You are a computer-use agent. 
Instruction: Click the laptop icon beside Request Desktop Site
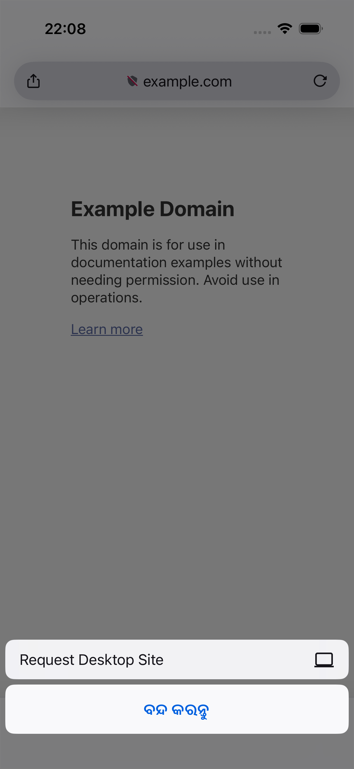(x=324, y=659)
